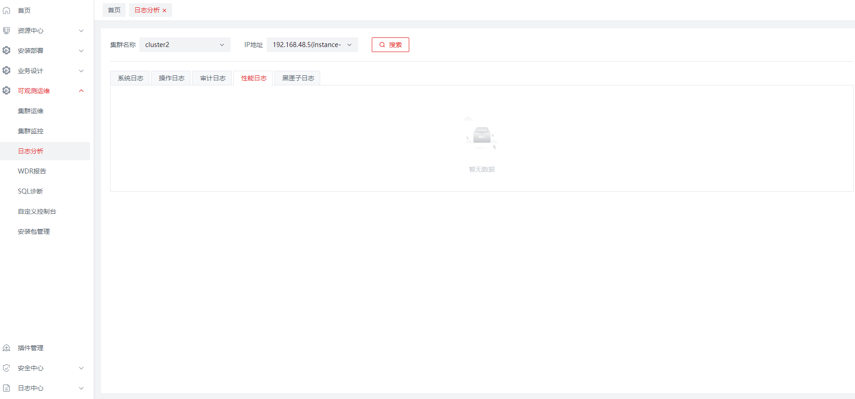The image size is (855, 399).
Task: Expand the 日志中心 menu chevron
Action: (x=81, y=388)
